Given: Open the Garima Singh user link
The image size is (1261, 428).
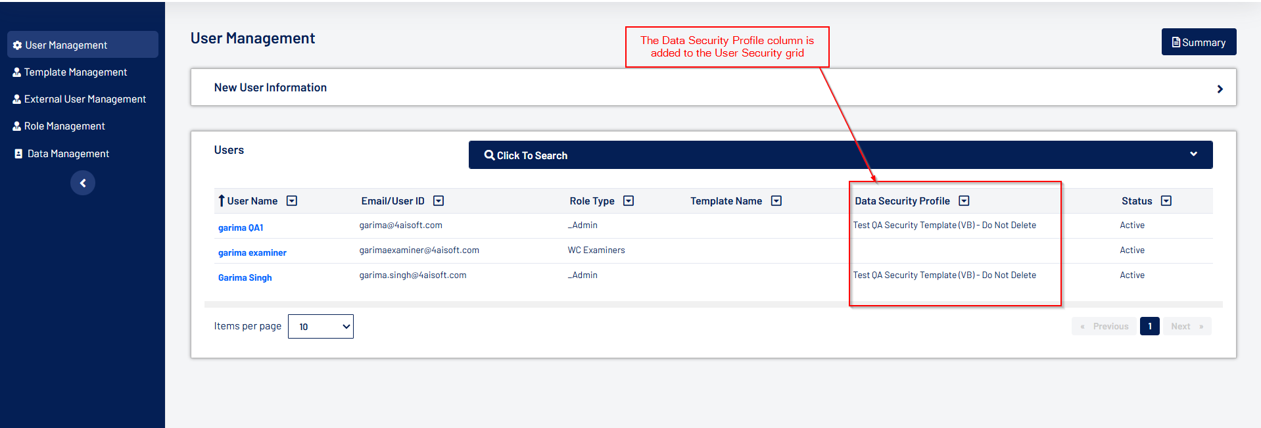Looking at the screenshot, I should pyautogui.click(x=245, y=277).
